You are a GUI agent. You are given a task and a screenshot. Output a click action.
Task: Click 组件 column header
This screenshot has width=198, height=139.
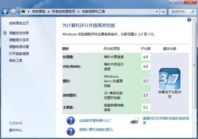[x=66, y=49]
